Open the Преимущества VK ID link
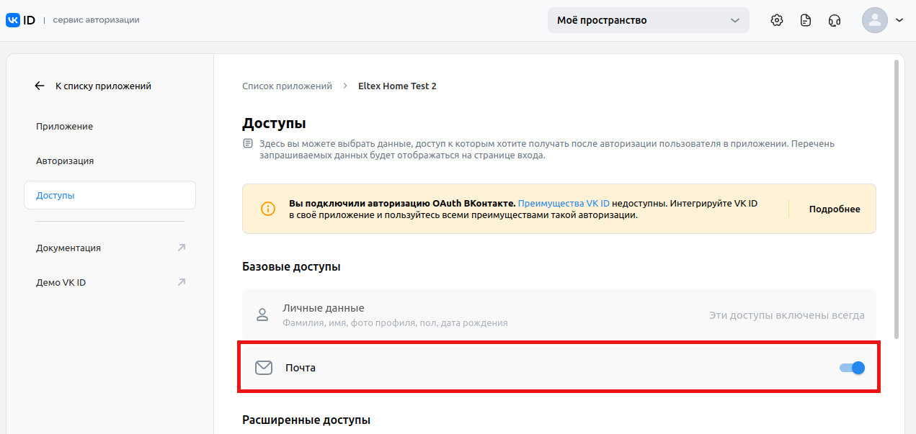916x434 pixels. pos(564,204)
